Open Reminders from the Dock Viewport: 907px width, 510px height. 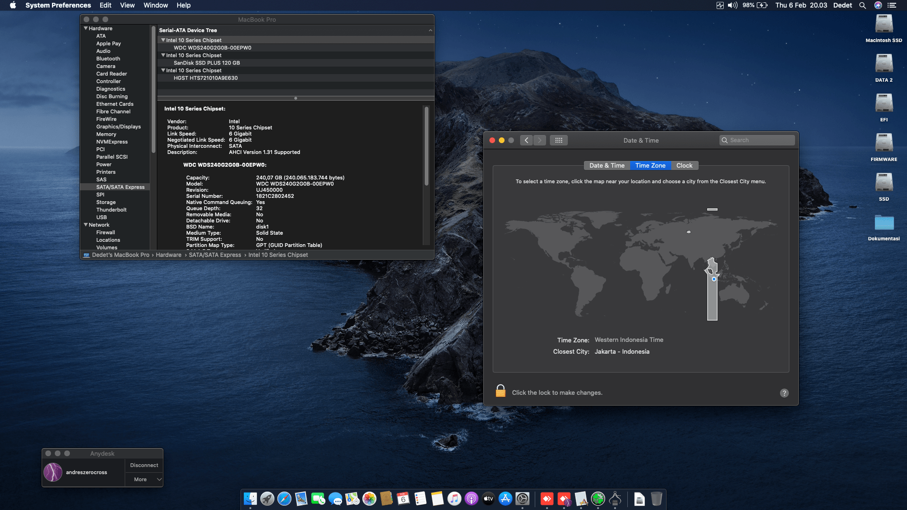[x=420, y=499]
